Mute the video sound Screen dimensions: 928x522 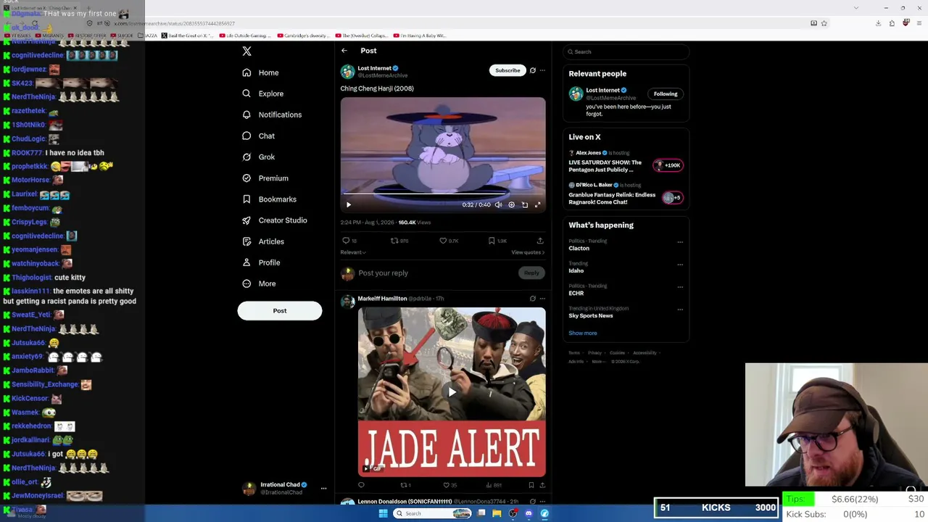point(498,204)
